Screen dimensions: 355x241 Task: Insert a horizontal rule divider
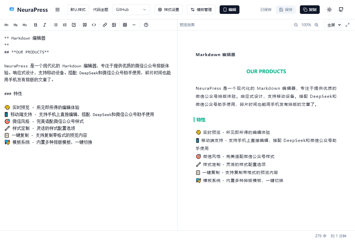pyautogui.click(x=134, y=25)
